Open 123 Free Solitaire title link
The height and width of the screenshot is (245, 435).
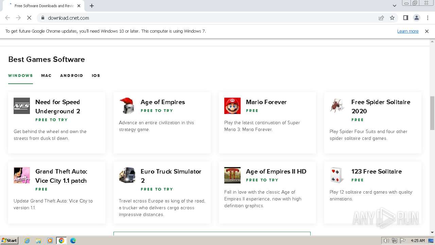point(377,171)
